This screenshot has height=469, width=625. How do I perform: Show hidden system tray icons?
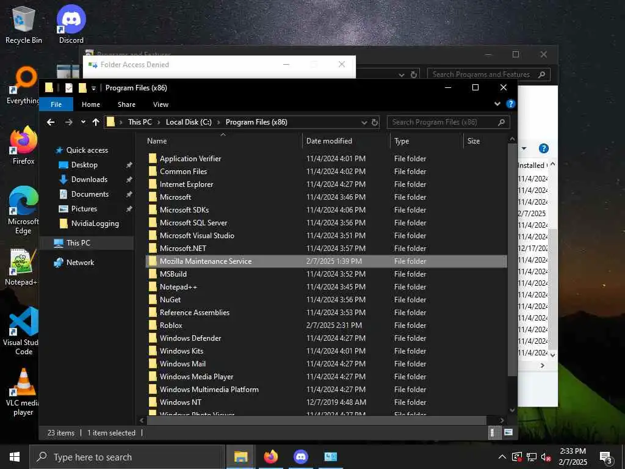click(502, 457)
